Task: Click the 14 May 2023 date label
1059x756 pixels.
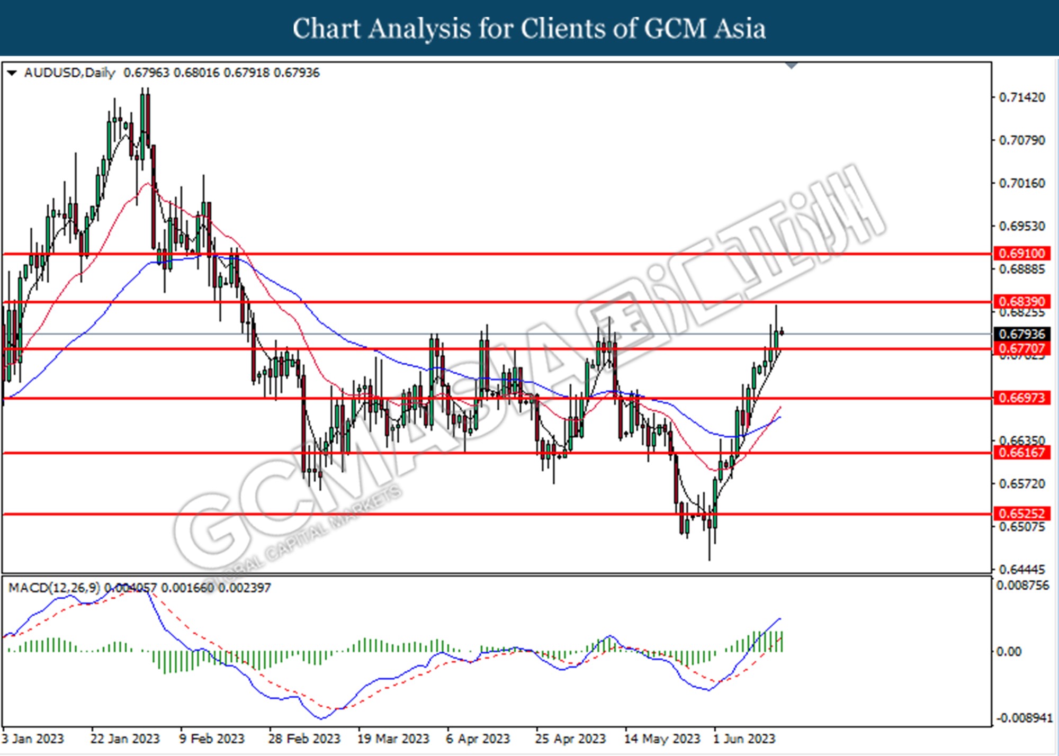Action: click(662, 739)
